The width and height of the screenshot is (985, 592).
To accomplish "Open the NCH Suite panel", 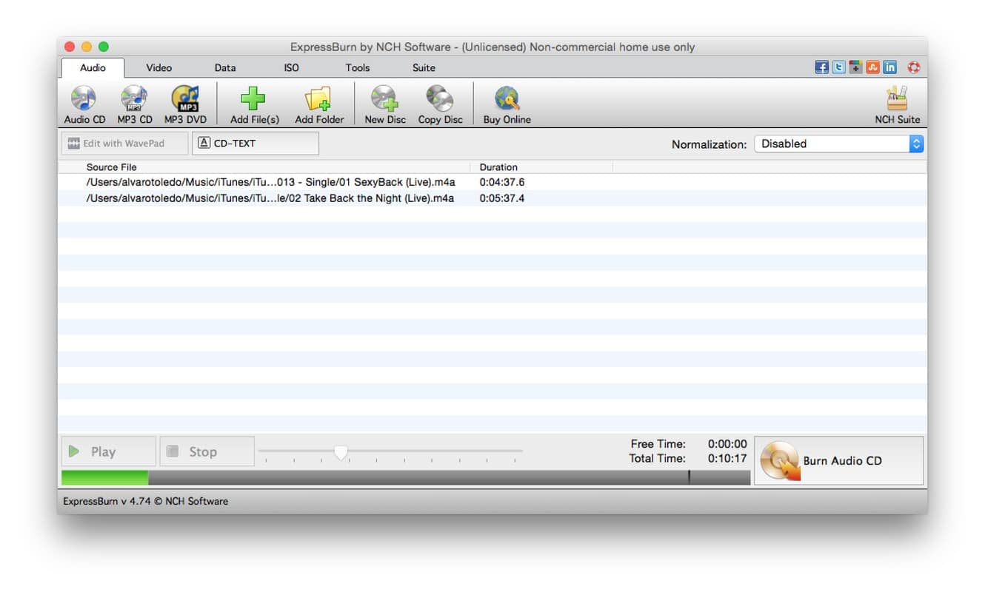I will (898, 104).
